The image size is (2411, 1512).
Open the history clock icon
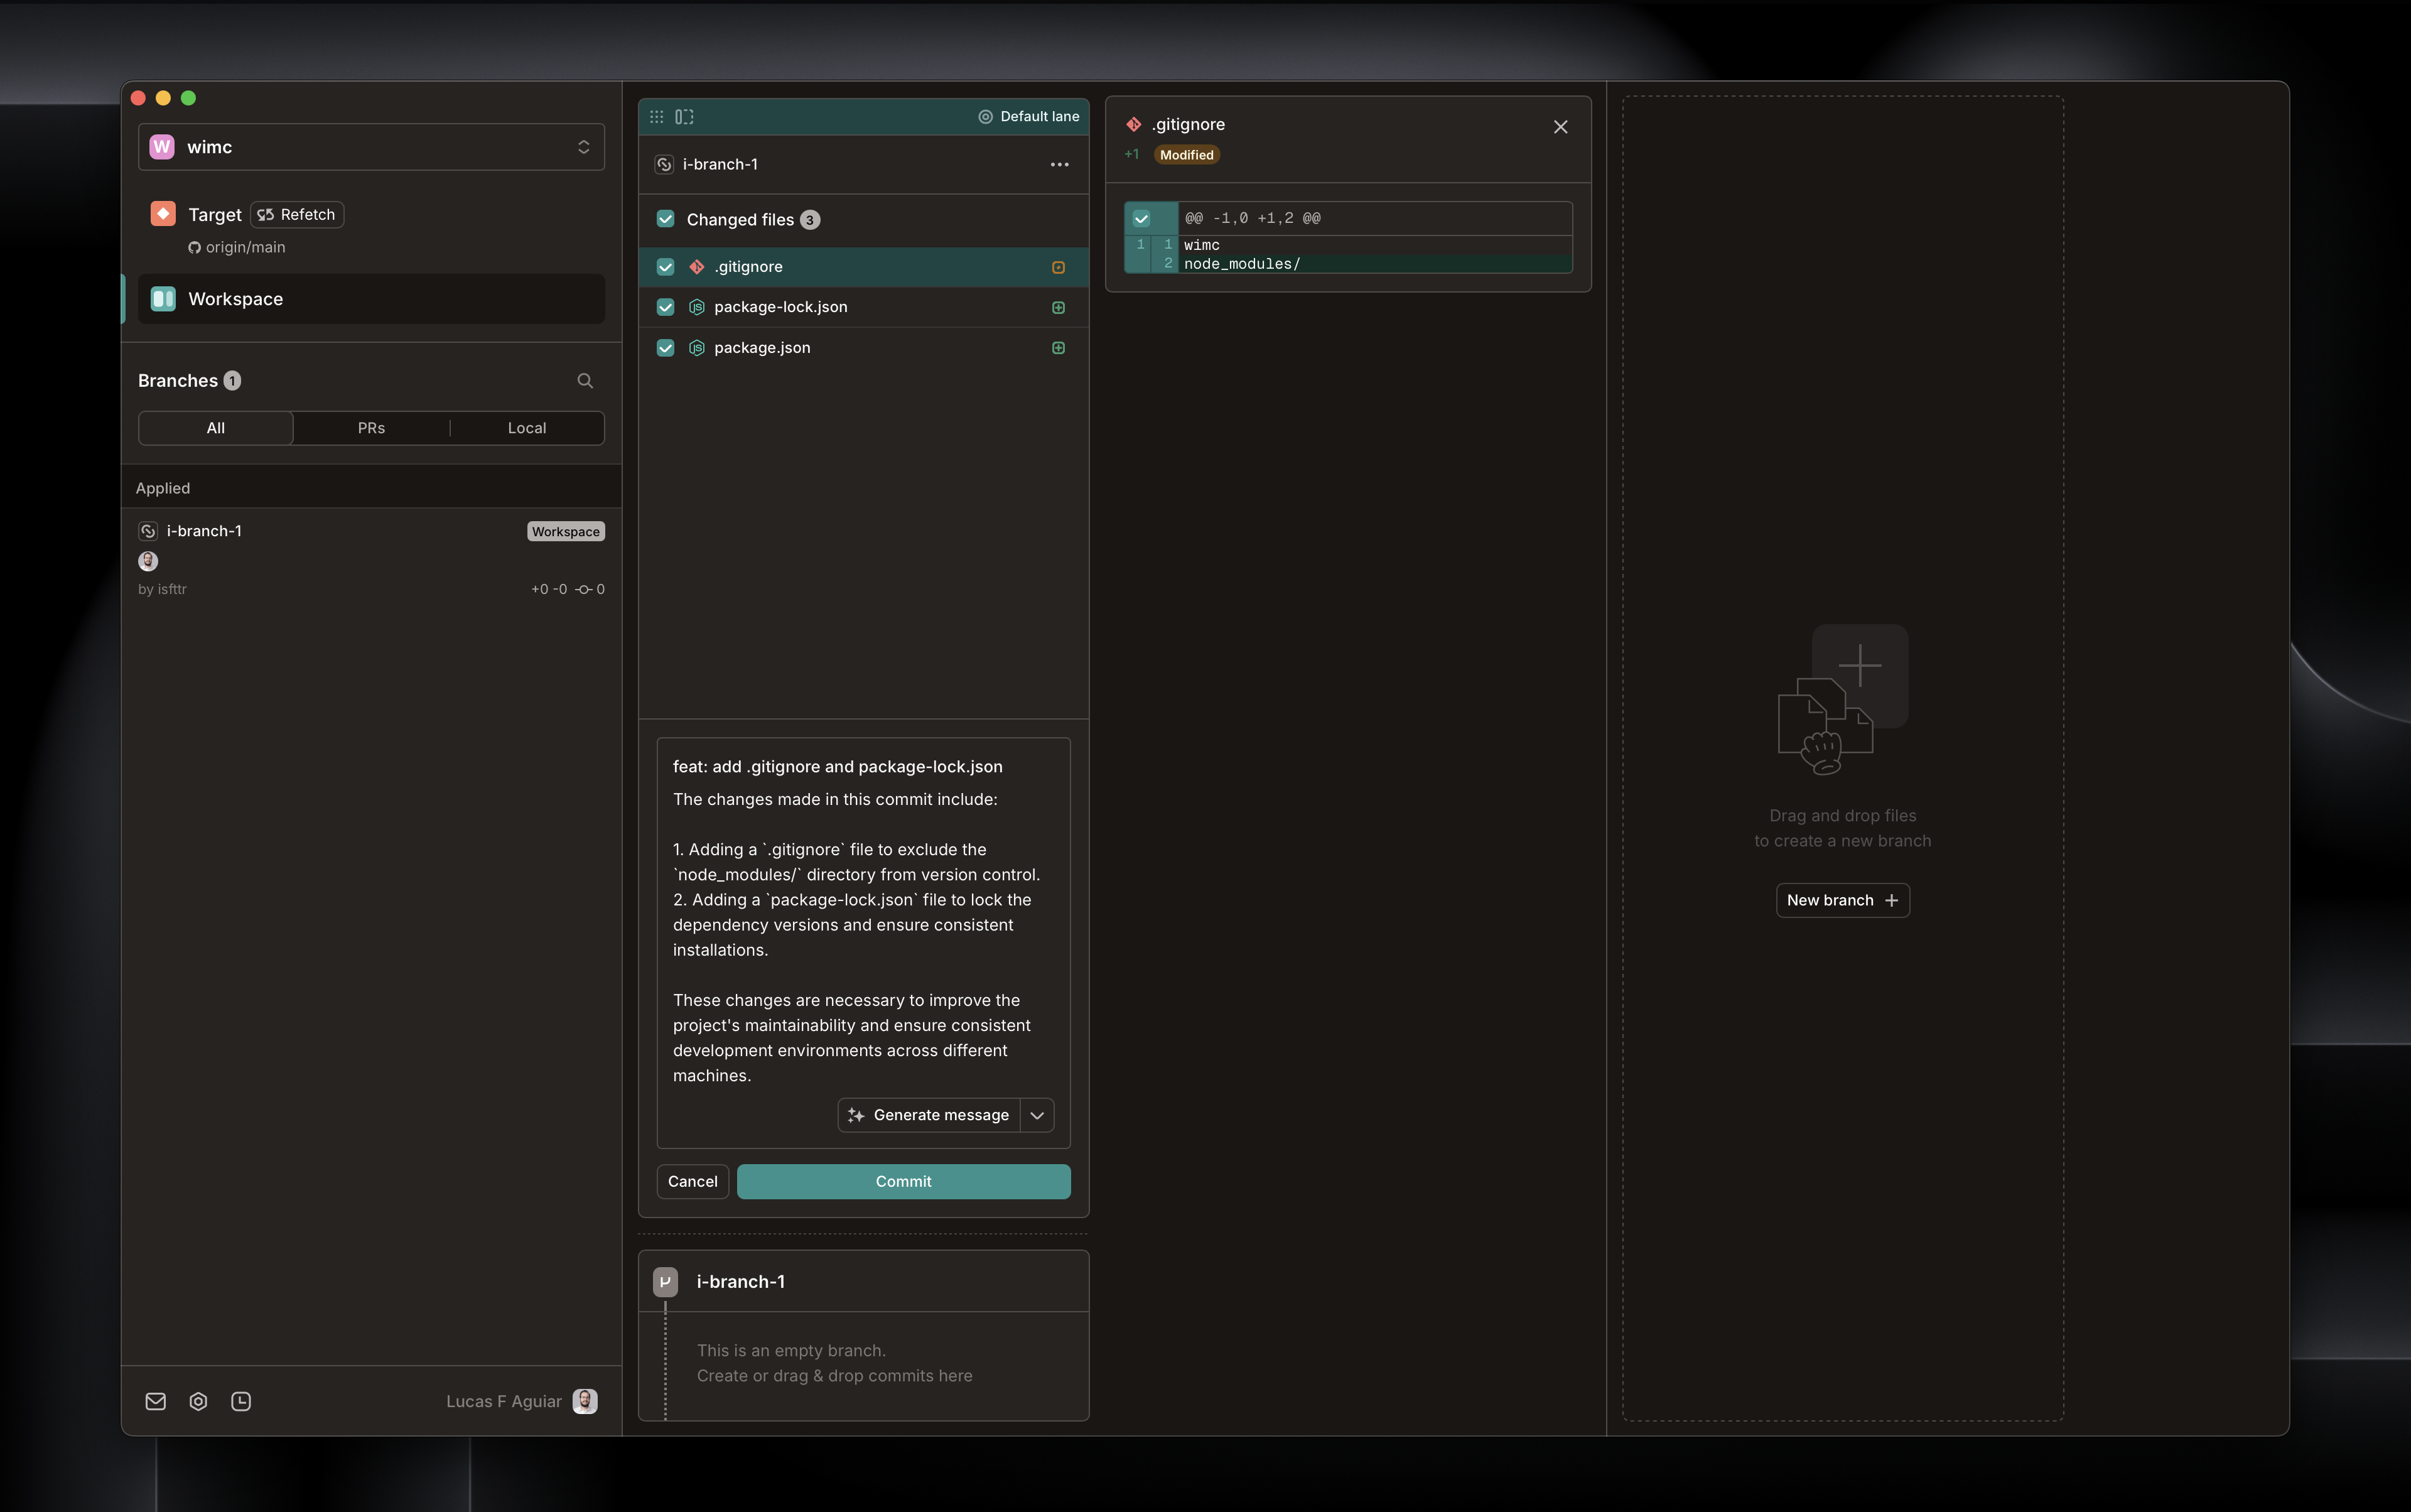[x=241, y=1401]
